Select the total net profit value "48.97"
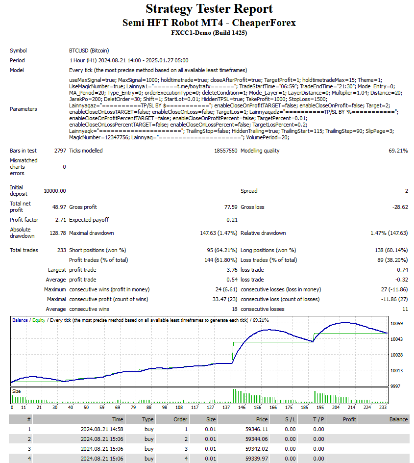 tap(59, 207)
